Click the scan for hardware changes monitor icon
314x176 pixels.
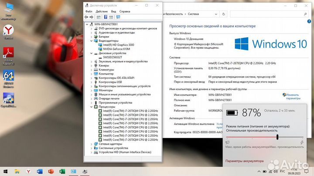(118, 17)
